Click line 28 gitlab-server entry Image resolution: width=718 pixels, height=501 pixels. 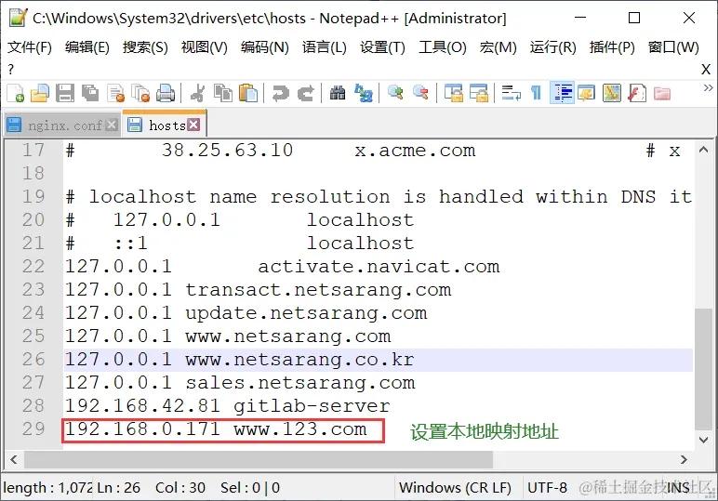click(x=312, y=406)
